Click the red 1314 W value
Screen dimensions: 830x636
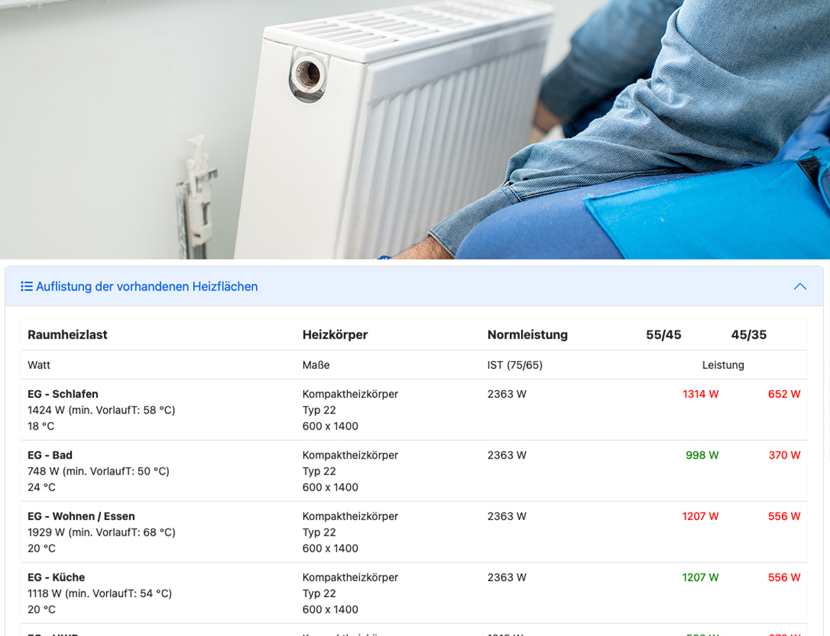pyautogui.click(x=701, y=394)
